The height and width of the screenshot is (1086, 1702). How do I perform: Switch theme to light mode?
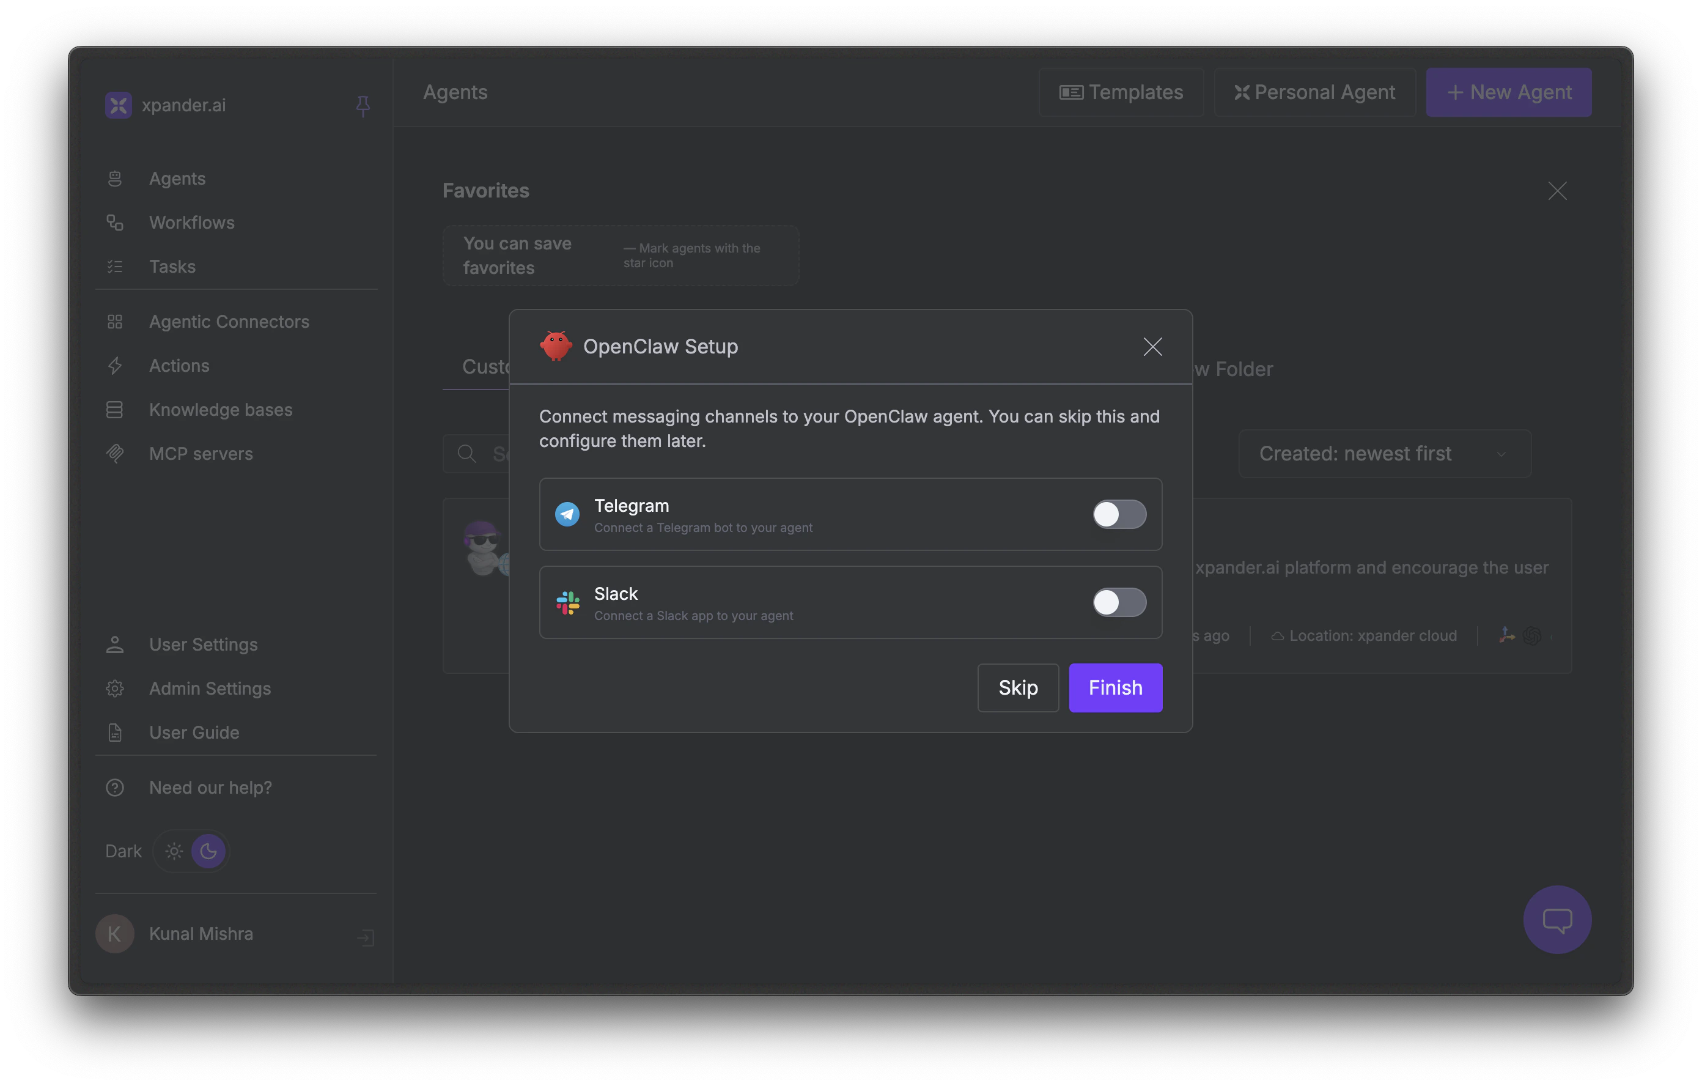(173, 851)
